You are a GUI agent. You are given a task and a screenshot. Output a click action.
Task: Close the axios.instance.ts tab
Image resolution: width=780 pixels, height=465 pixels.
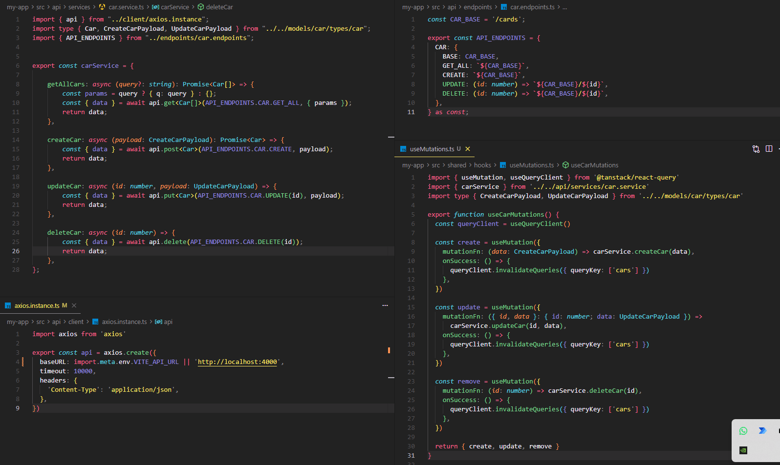(x=74, y=305)
